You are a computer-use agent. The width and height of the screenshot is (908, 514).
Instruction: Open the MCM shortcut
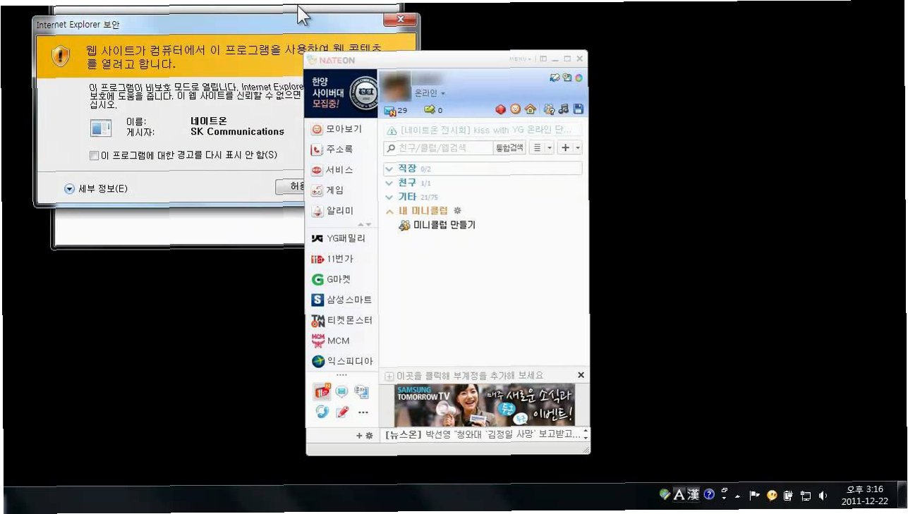pyautogui.click(x=330, y=341)
